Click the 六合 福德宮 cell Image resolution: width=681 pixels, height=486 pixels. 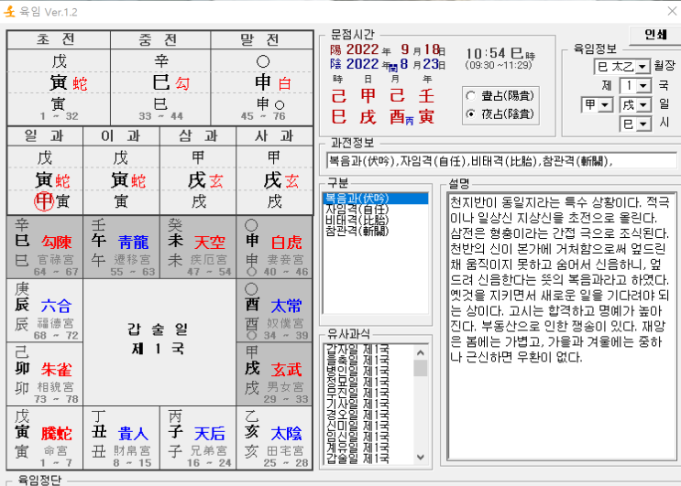(x=45, y=311)
